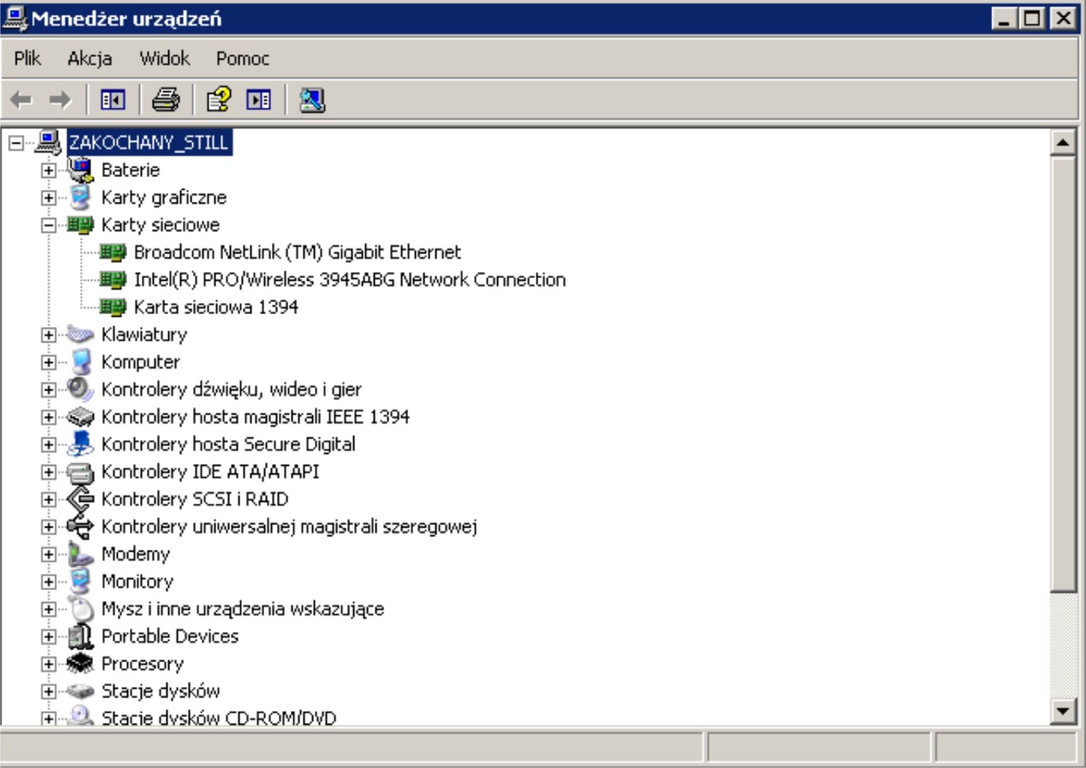Click the Karty graficzne display icon
This screenshot has height=768, width=1086.
pos(80,197)
